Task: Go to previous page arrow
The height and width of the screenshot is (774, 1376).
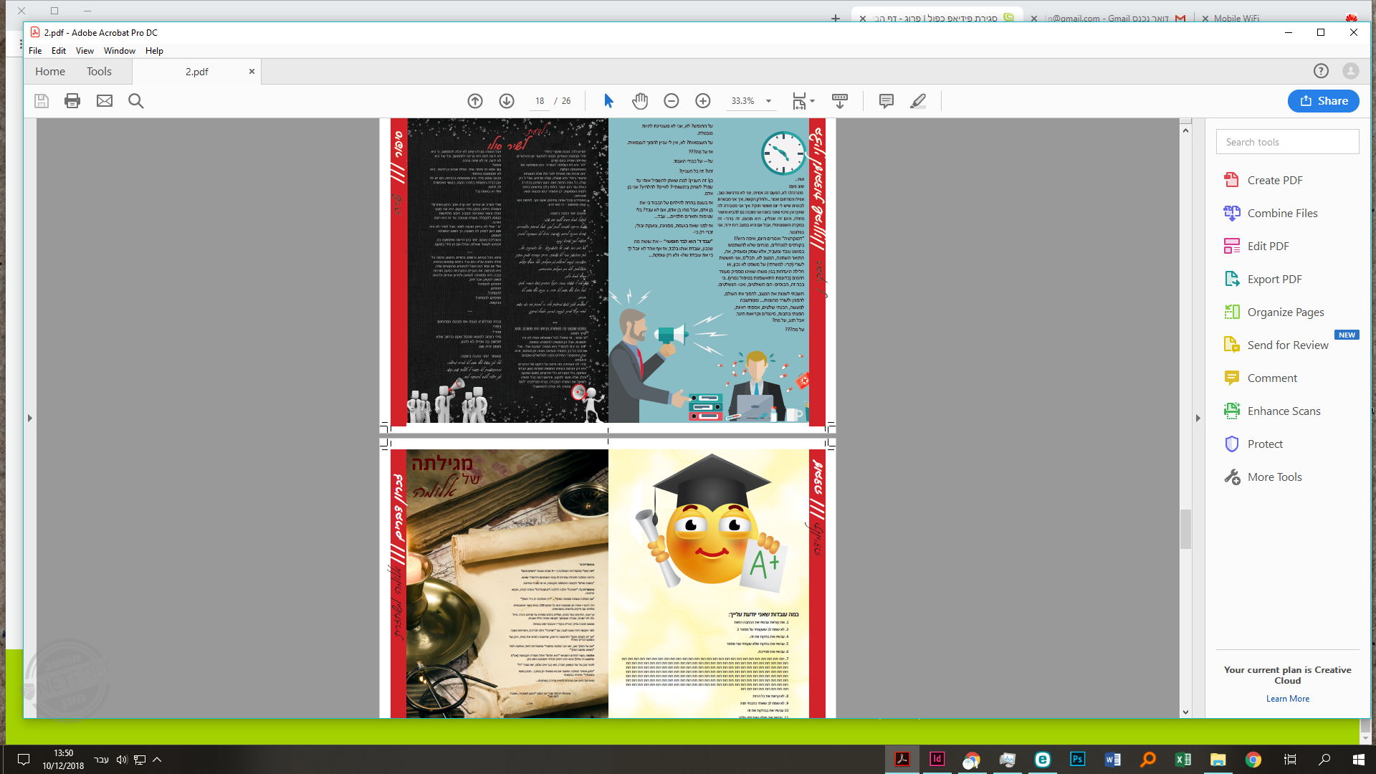Action: point(475,101)
